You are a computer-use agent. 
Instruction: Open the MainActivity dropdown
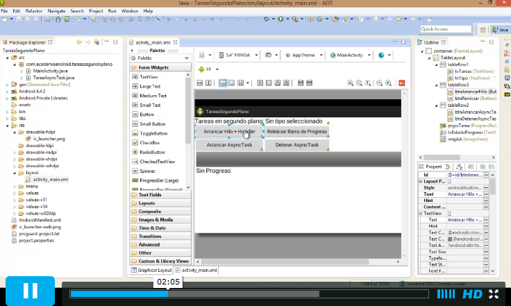point(351,55)
